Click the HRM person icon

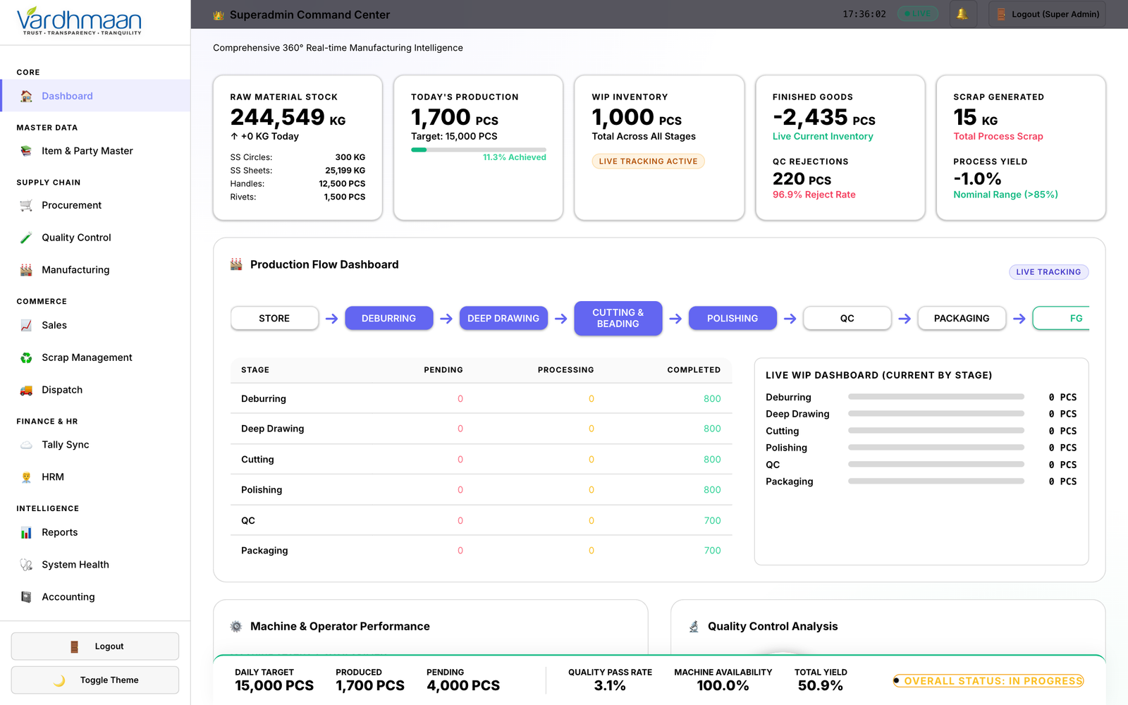[26, 477]
